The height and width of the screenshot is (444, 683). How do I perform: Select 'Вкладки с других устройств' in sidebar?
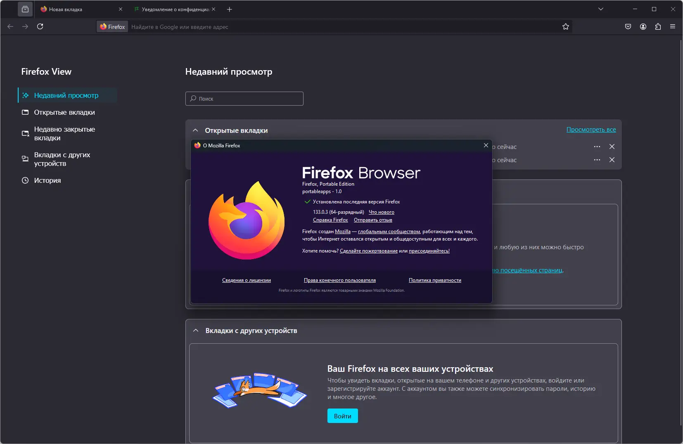point(68,159)
